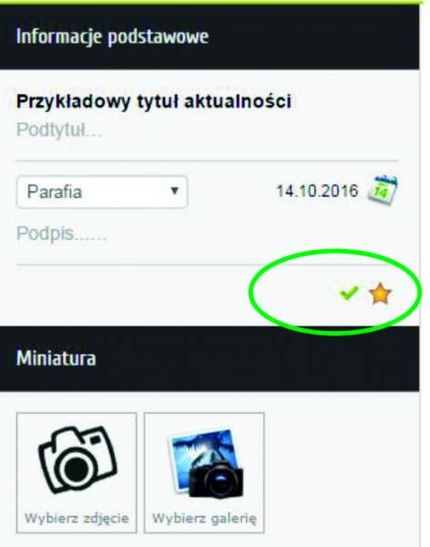Click the Parafia text inside the select box
Image resolution: width=430 pixels, height=547 pixels.
click(x=55, y=191)
